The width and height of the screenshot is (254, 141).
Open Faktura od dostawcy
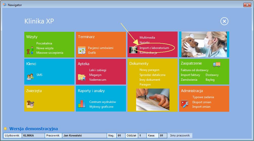pyautogui.click(x=195, y=70)
